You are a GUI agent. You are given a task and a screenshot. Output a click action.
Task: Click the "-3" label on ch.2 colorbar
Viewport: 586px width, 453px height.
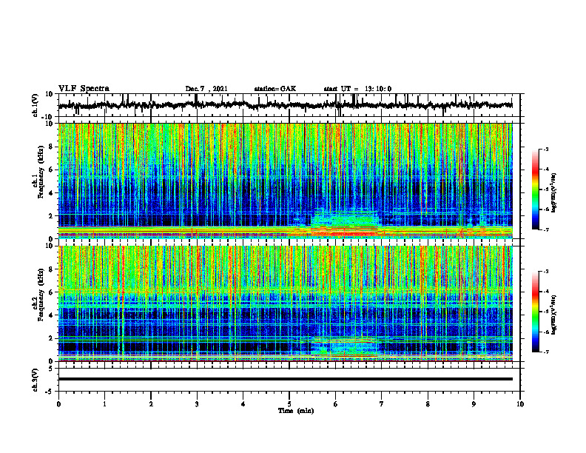click(545, 272)
